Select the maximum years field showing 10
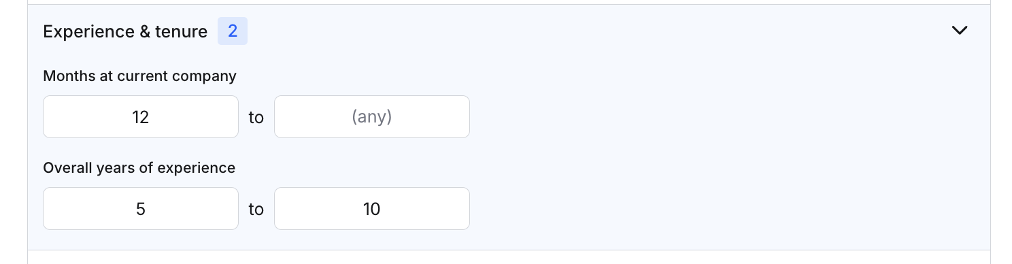The height and width of the screenshot is (264, 1012). coord(372,209)
